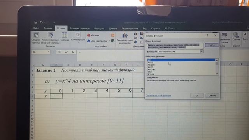249x140 pixels.
Task: Open Recommended PivotTables (Рекомендуемые сводные таблицы)
Action: click(x=50, y=38)
